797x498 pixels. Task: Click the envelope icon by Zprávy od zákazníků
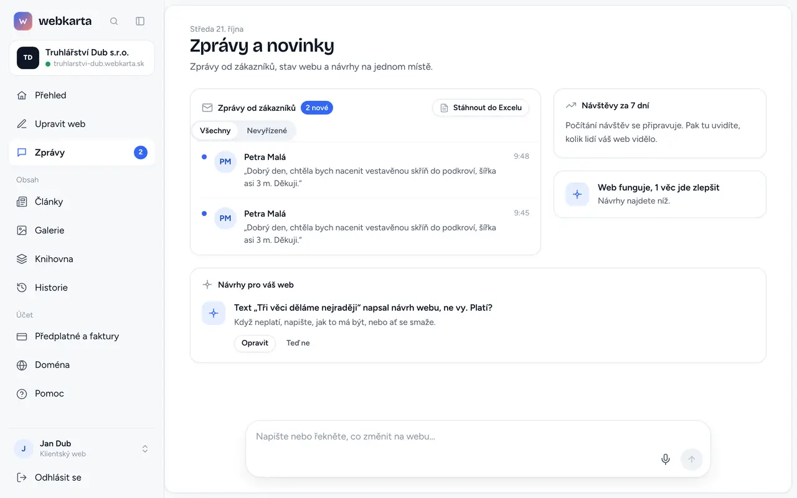[x=207, y=108]
